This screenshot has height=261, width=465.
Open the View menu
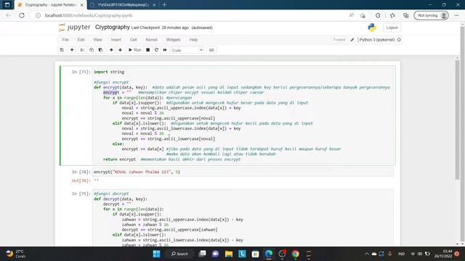(97, 40)
